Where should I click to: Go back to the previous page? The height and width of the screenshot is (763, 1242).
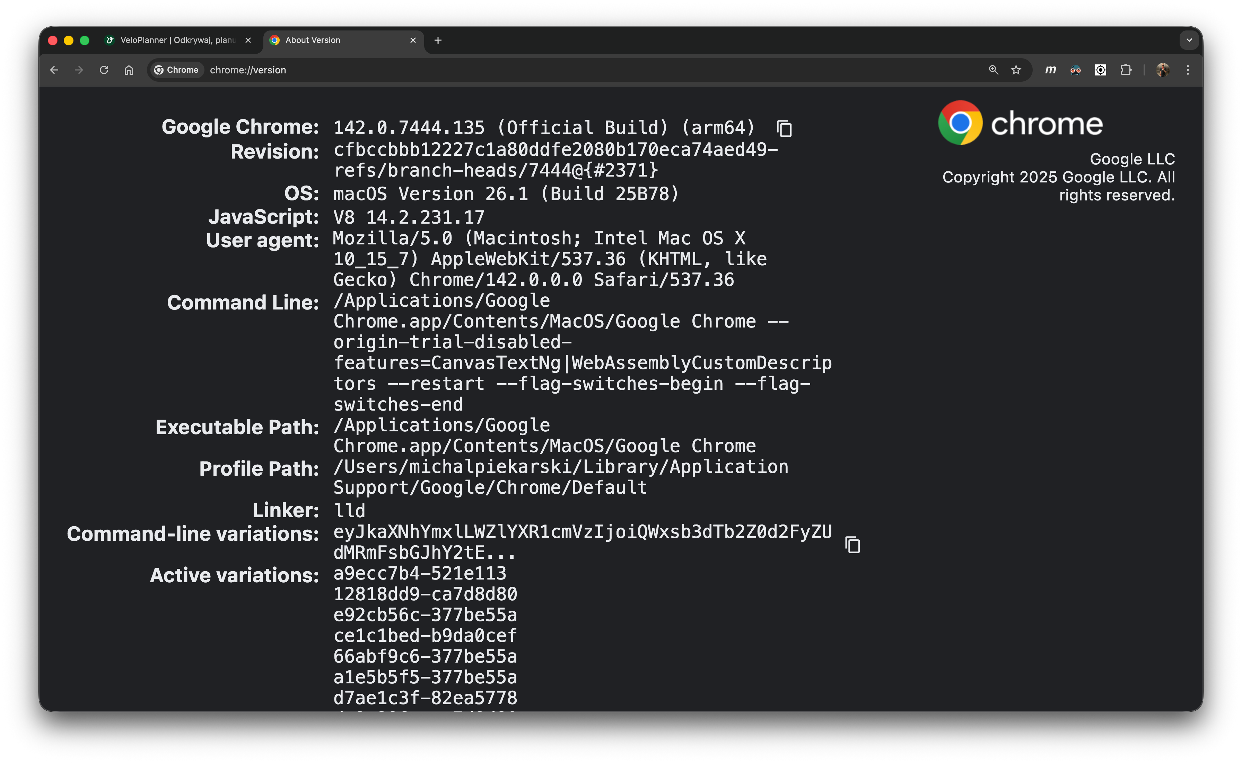[x=54, y=70]
